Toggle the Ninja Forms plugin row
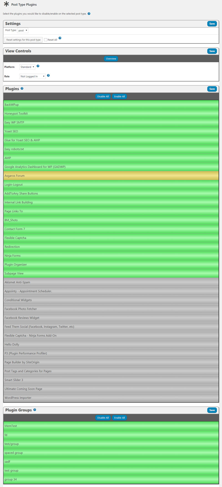This screenshot has width=222, height=487. (x=111, y=256)
